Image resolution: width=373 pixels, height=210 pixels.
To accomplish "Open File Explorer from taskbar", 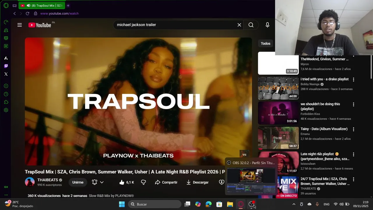I will click(230, 204).
